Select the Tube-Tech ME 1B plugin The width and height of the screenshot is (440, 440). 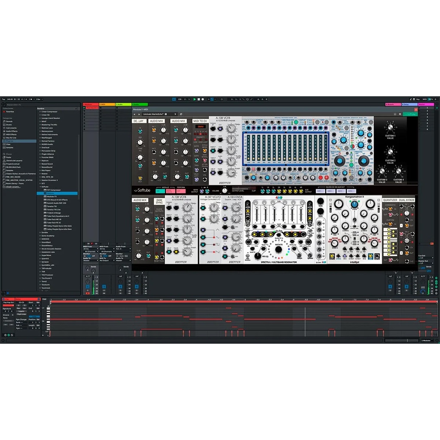(54, 220)
